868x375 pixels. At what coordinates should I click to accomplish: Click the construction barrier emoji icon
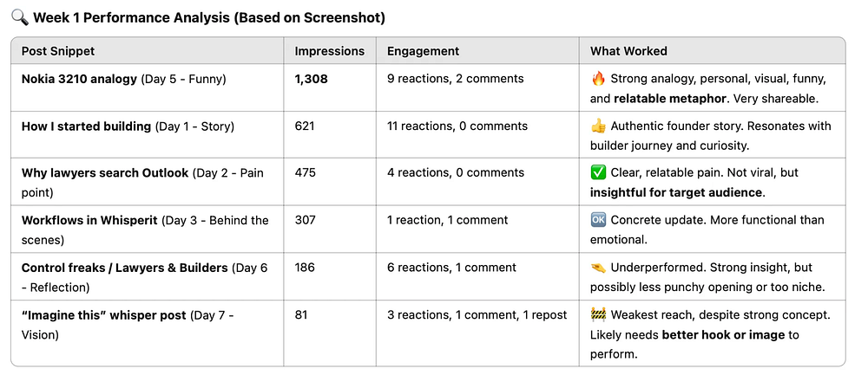pyautogui.click(x=597, y=315)
